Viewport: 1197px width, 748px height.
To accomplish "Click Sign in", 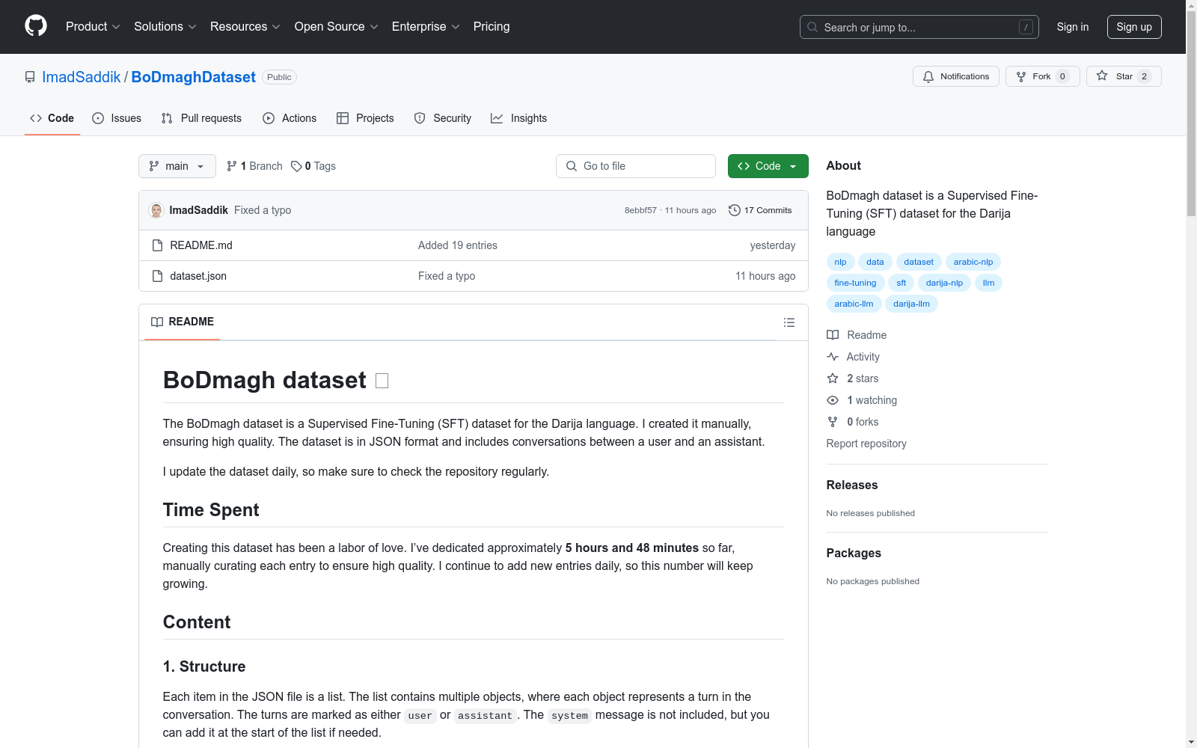I will point(1073,27).
